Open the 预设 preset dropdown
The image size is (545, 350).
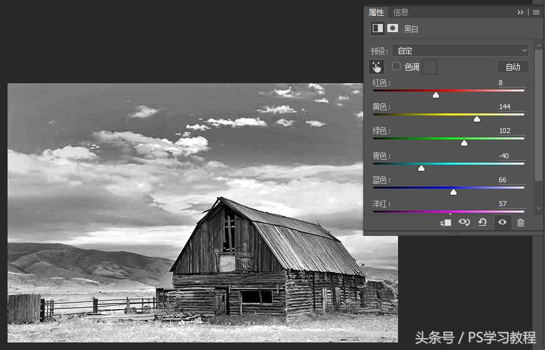(460, 50)
